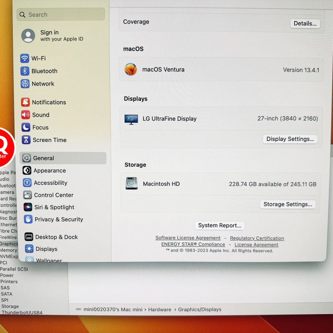Click the LG UltraFine monitor icon
The image size is (333, 333).
point(131,120)
